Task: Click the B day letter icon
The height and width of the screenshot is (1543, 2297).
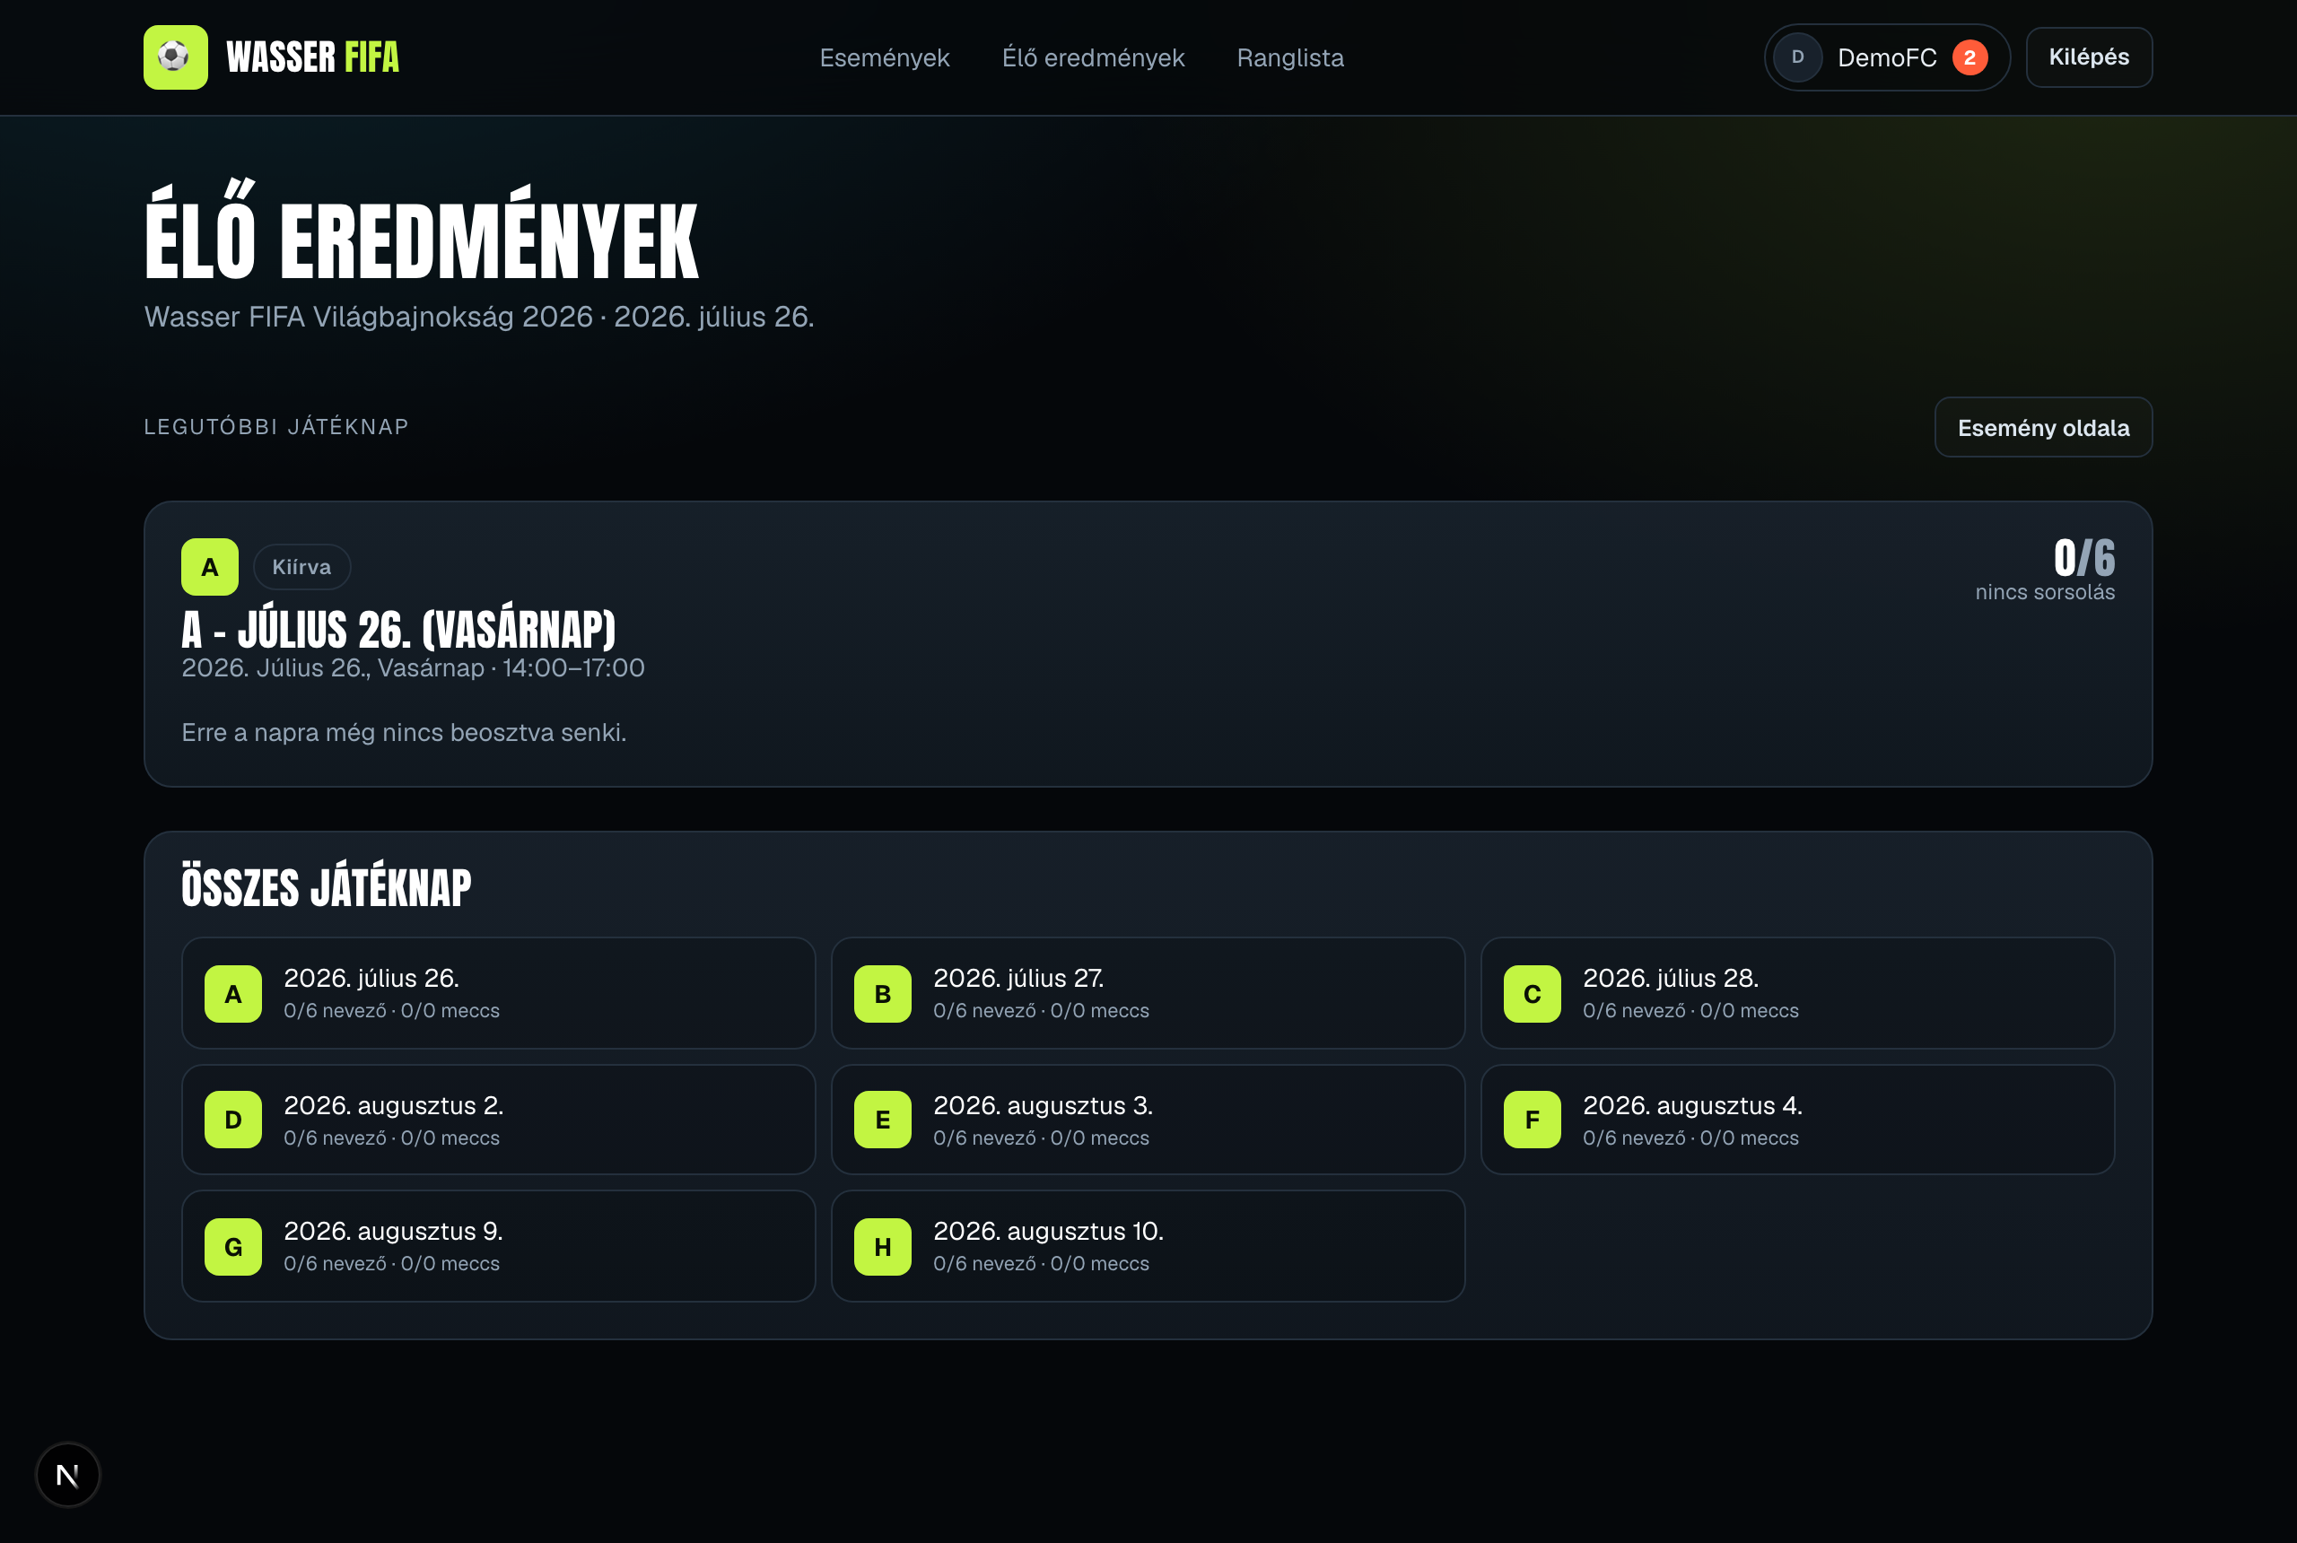Action: (x=882, y=994)
